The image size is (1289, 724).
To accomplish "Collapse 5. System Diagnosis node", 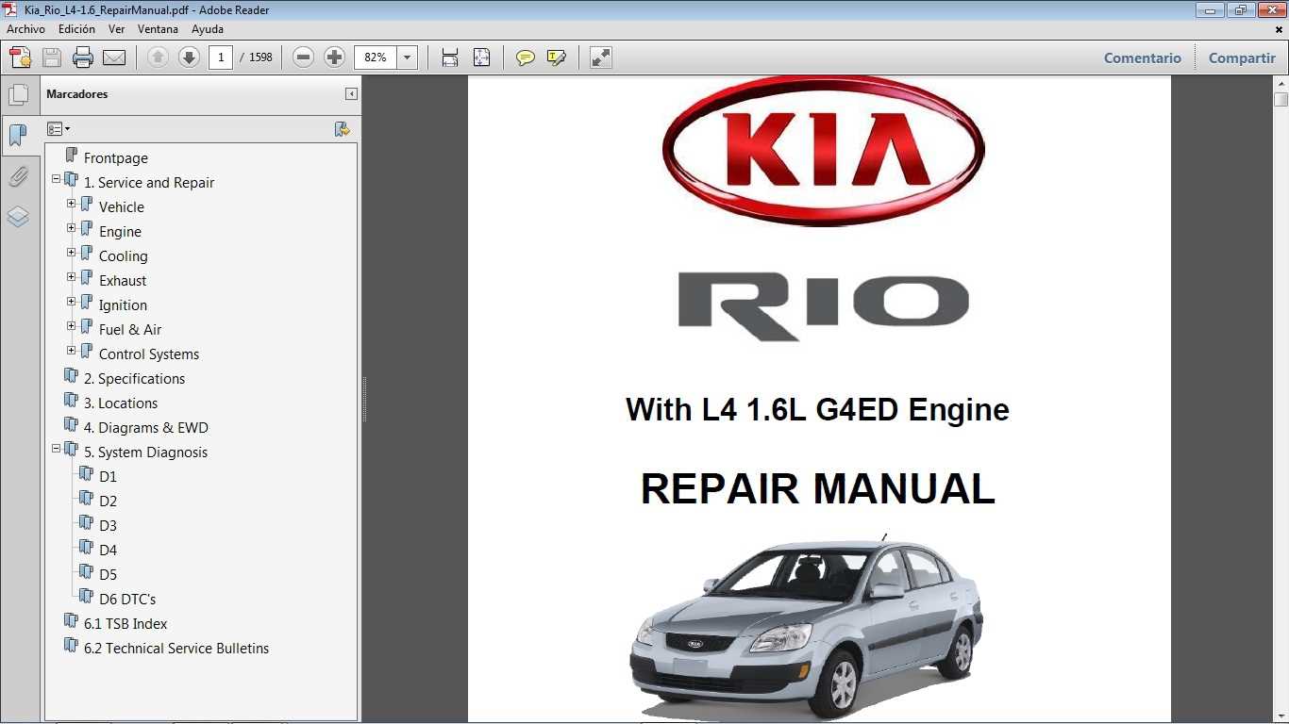I will [57, 448].
